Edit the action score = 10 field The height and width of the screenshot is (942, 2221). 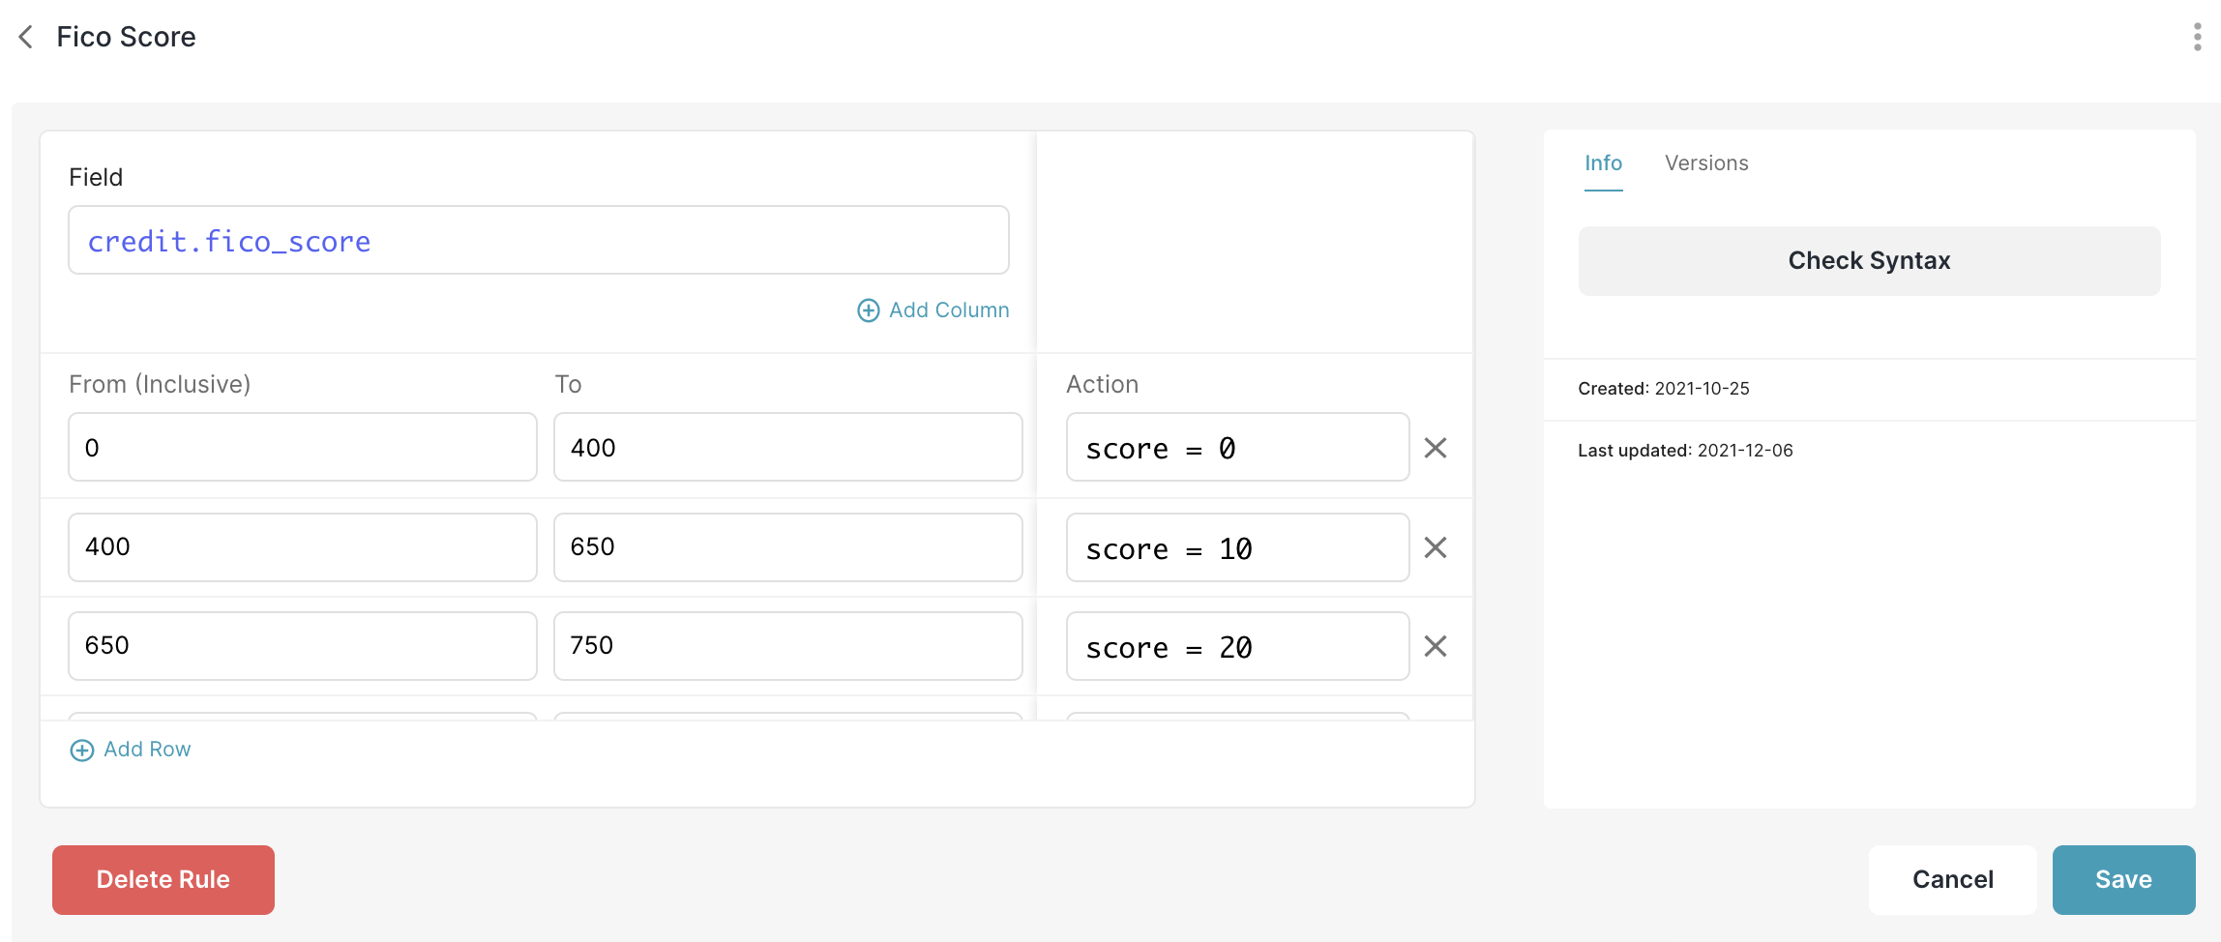1237,547
